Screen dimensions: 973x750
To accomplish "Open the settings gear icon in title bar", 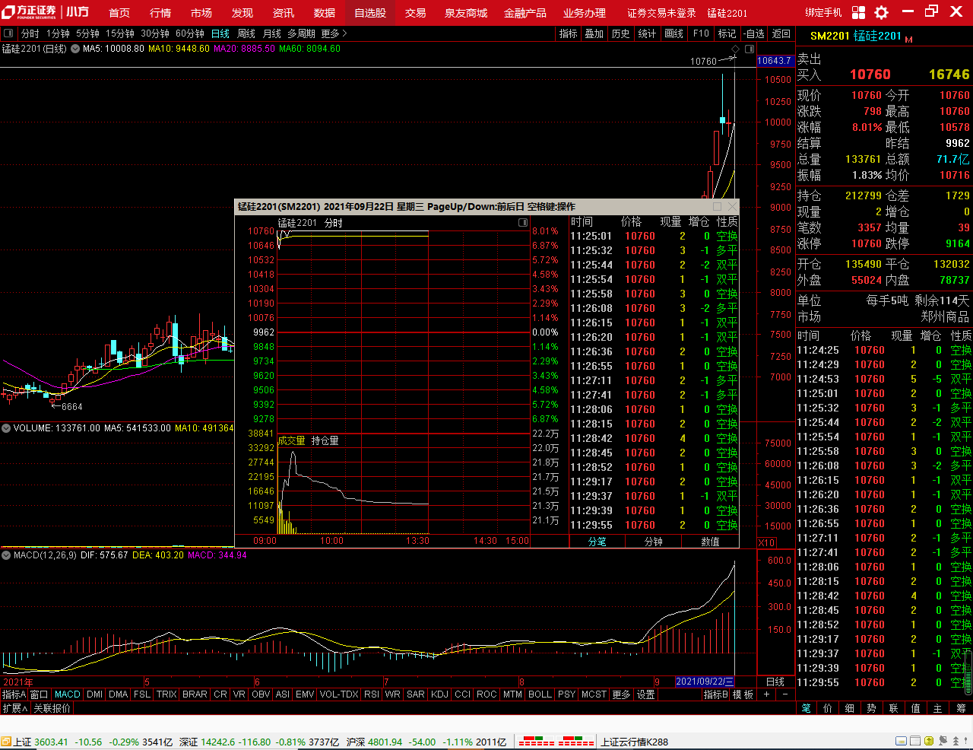I will 881,12.
